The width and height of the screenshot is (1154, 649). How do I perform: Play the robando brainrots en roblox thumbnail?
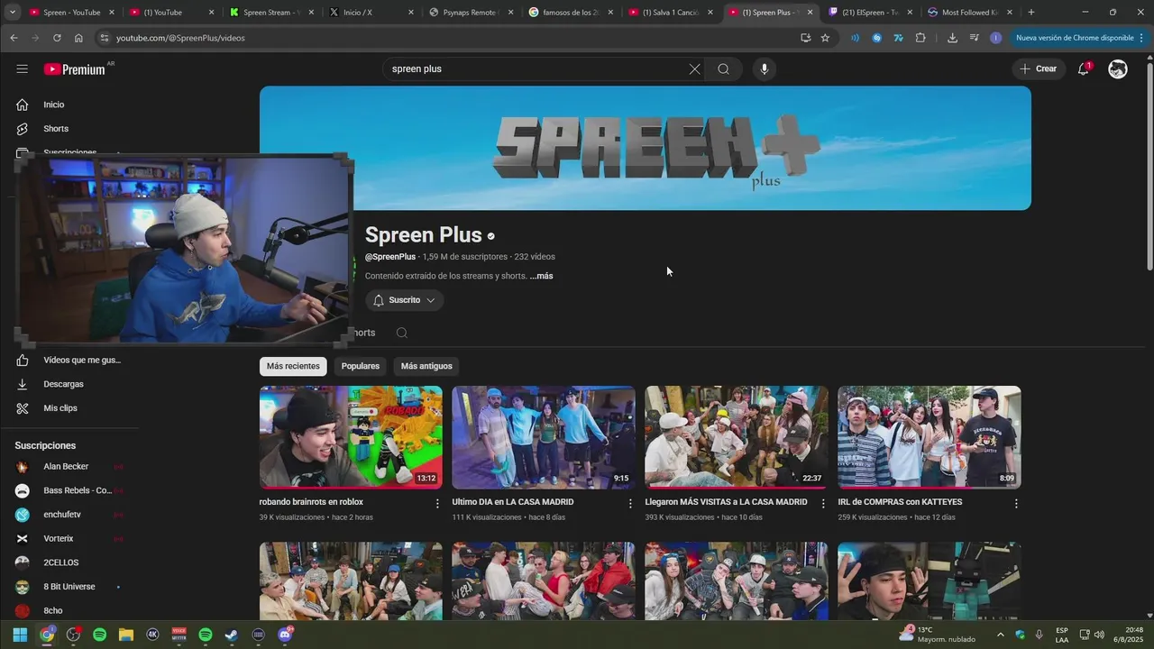(x=351, y=437)
